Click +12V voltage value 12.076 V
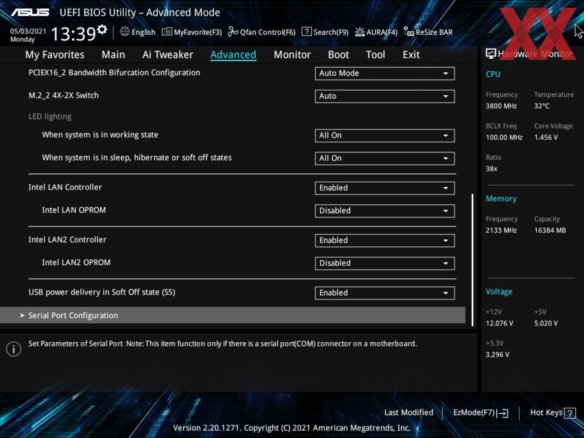Image resolution: width=584 pixels, height=438 pixels. (x=499, y=323)
